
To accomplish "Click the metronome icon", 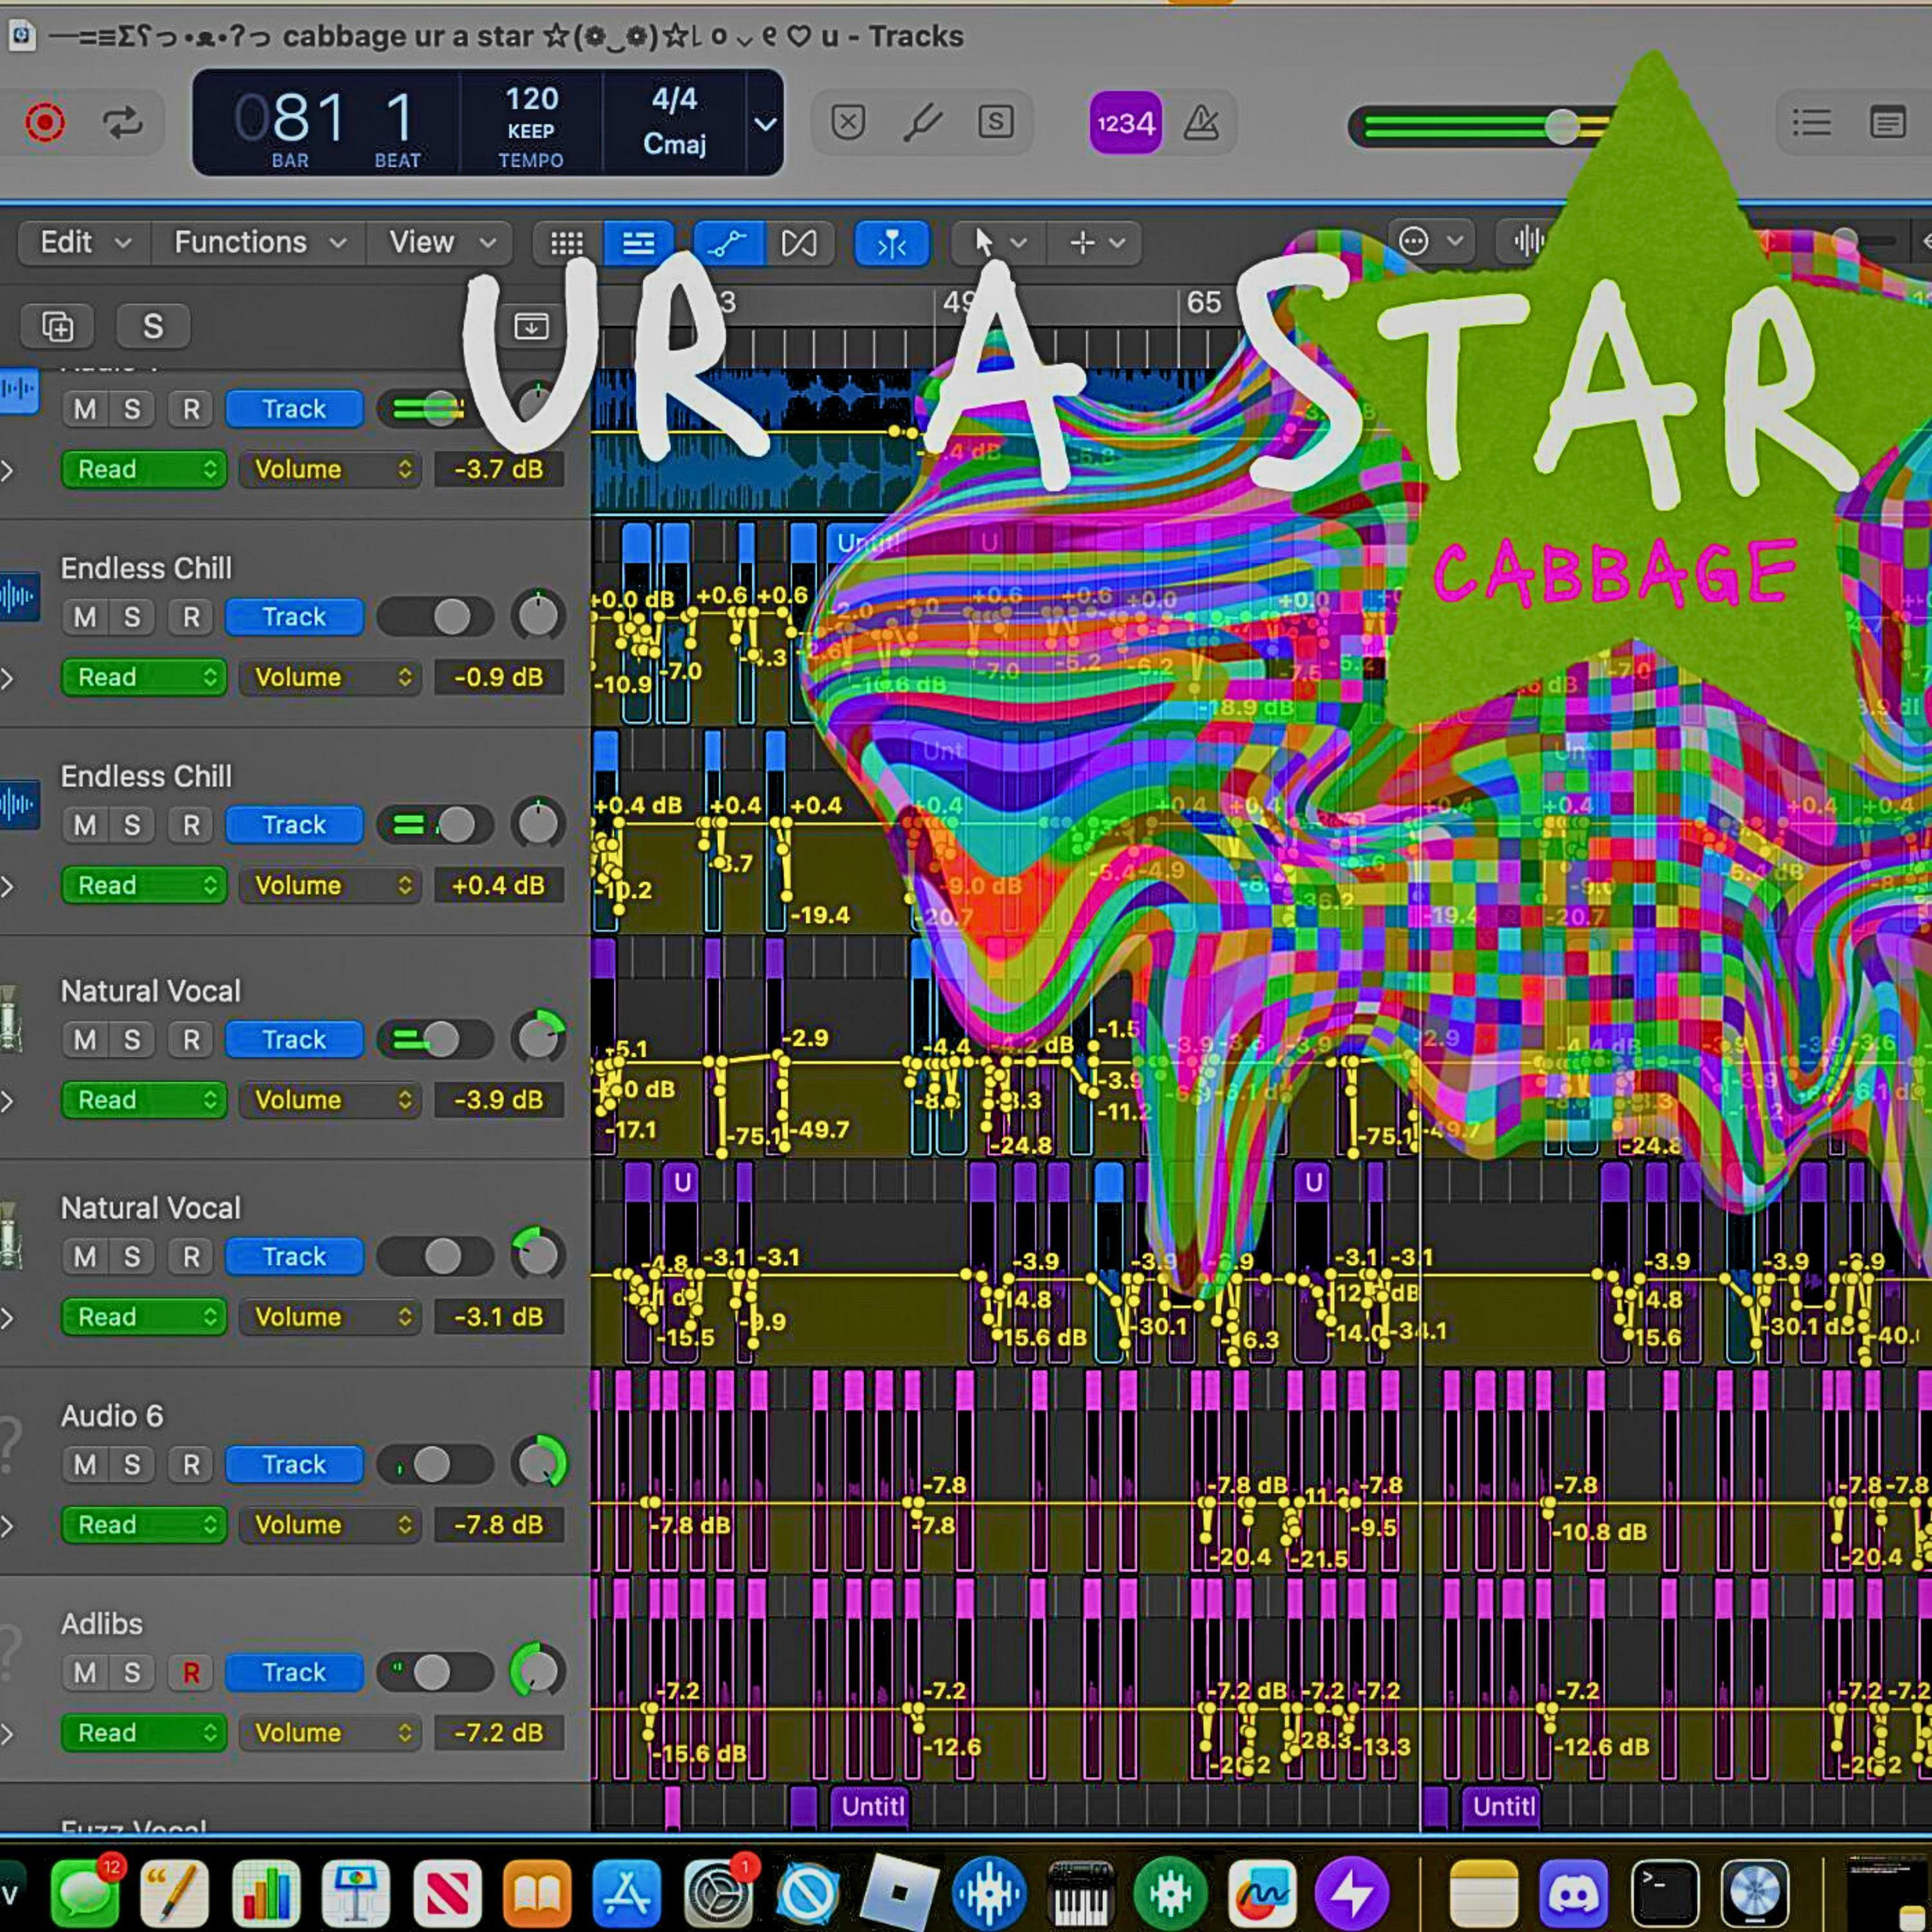I will click(x=1201, y=123).
